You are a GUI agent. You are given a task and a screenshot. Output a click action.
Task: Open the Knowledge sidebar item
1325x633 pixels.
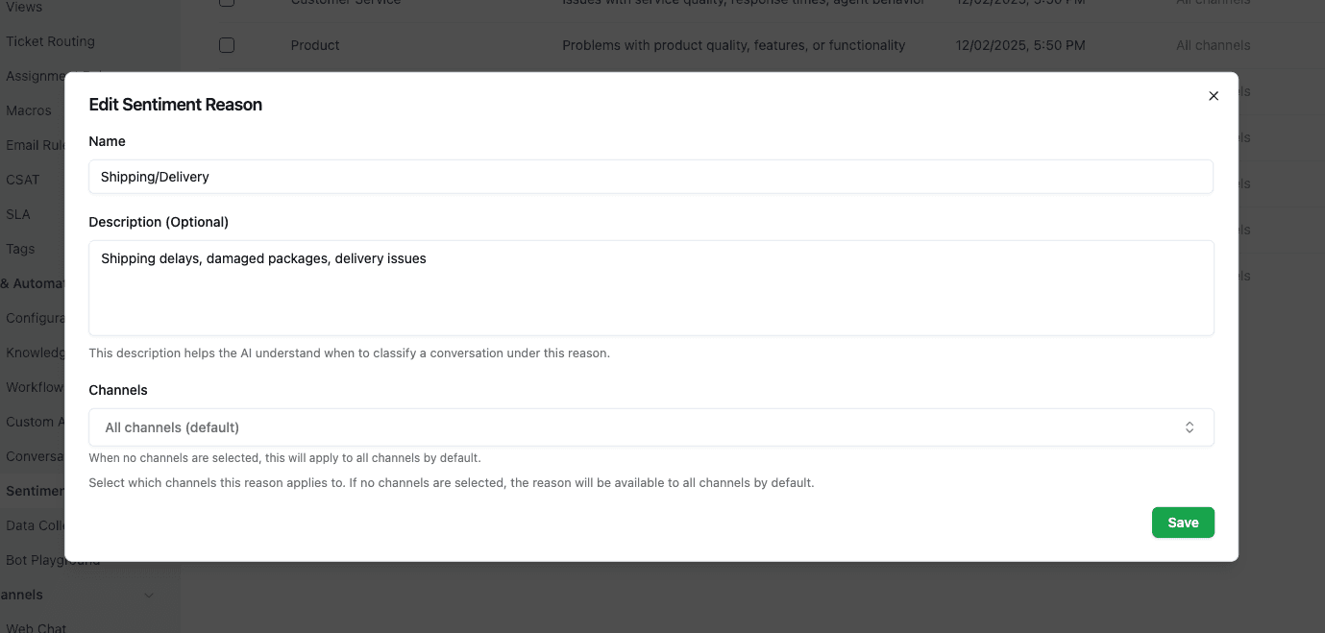tap(35, 353)
